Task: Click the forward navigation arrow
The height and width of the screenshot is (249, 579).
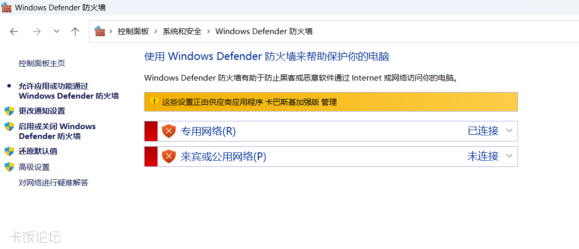Action: (36, 32)
